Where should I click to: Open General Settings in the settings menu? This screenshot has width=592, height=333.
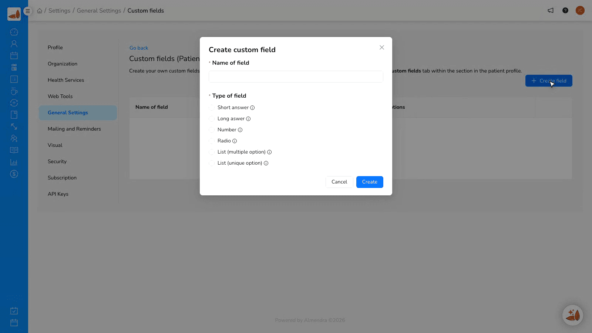78,112
